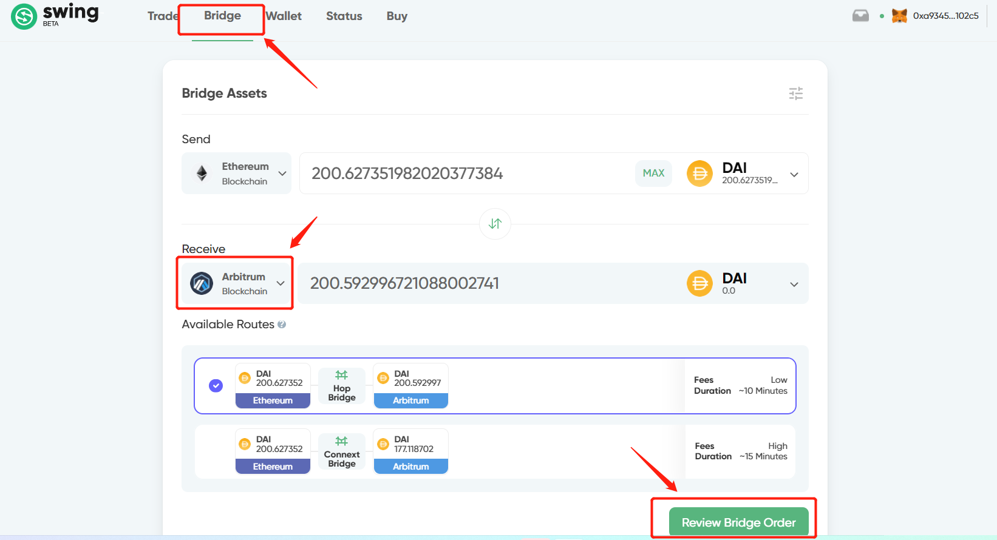This screenshot has width=997, height=540.
Task: Click the Ethereum diamond icon
Action: [x=202, y=174]
